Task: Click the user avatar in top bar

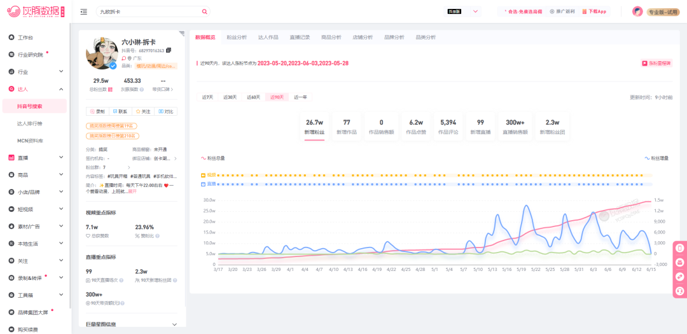Action: (637, 12)
